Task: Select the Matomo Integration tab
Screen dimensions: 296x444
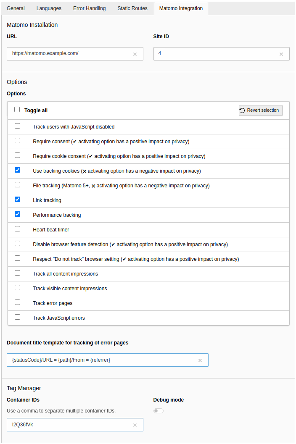Action: tap(181, 8)
